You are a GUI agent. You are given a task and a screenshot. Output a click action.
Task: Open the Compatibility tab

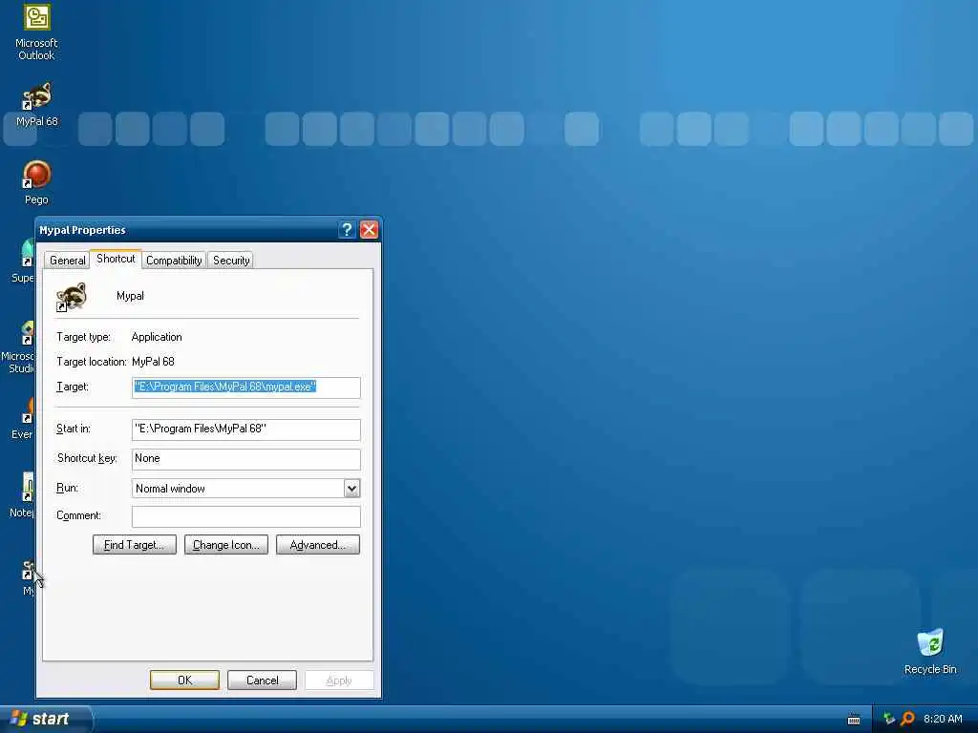click(x=174, y=261)
